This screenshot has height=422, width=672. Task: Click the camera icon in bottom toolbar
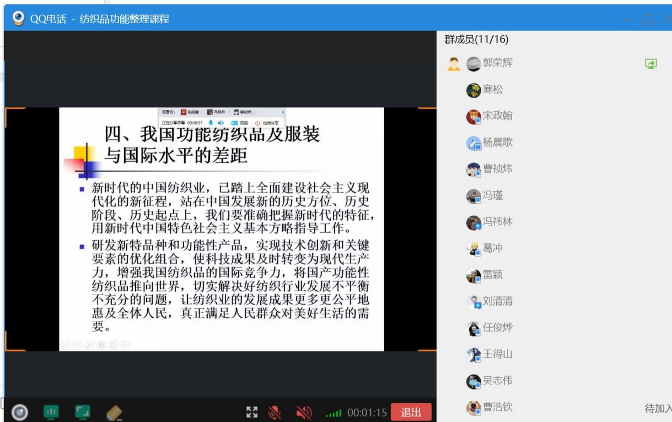[x=20, y=412]
